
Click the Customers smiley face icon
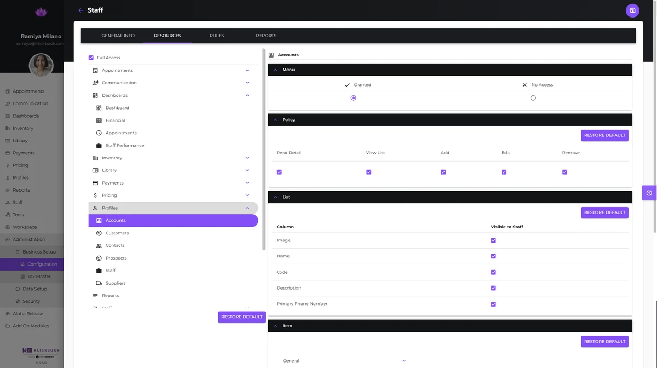click(99, 233)
